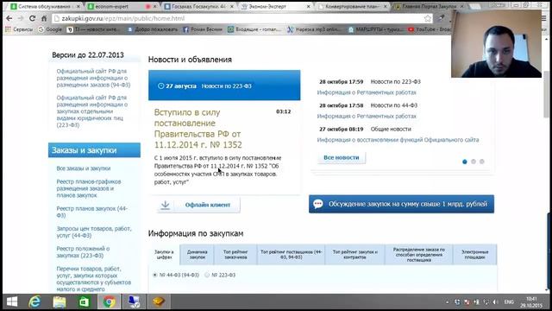Open official site 94-ФЗ link in sidebar
Screen dimensions: 552x311
click(x=93, y=78)
